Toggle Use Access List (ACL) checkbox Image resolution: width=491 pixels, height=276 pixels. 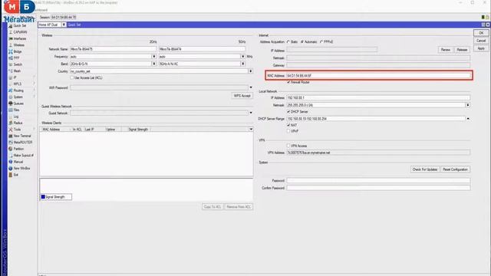tap(72, 77)
